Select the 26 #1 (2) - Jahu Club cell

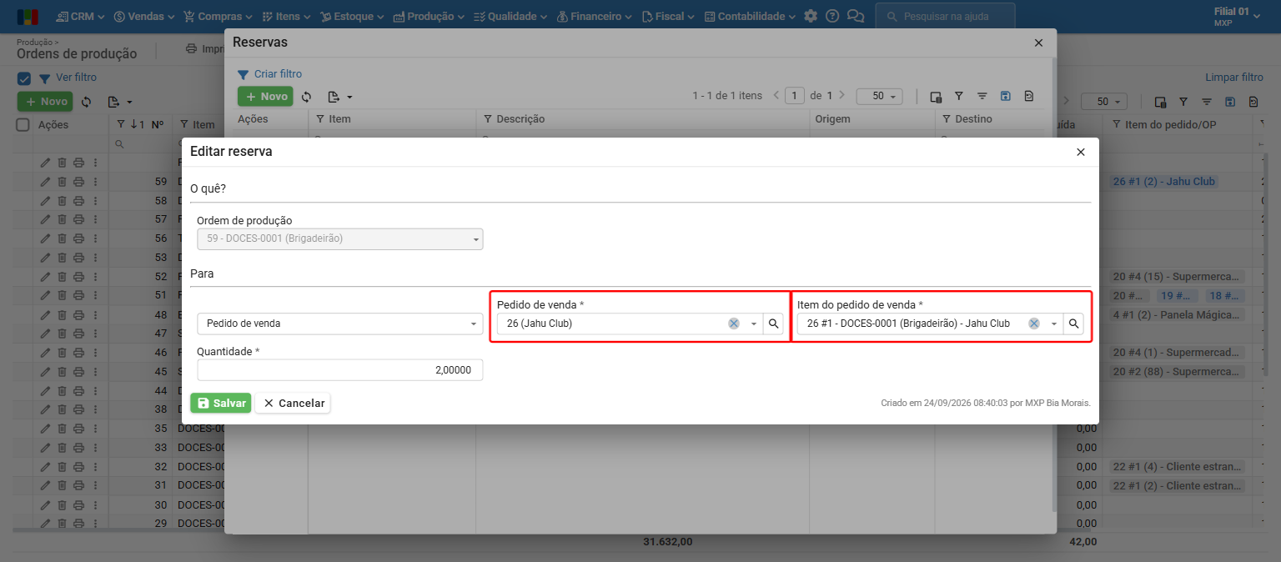pos(1163,182)
